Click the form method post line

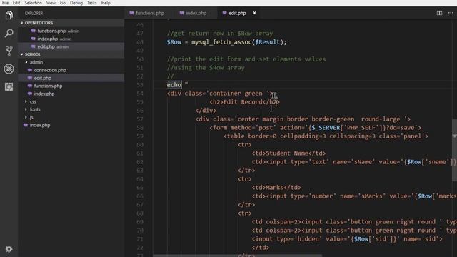point(315,128)
